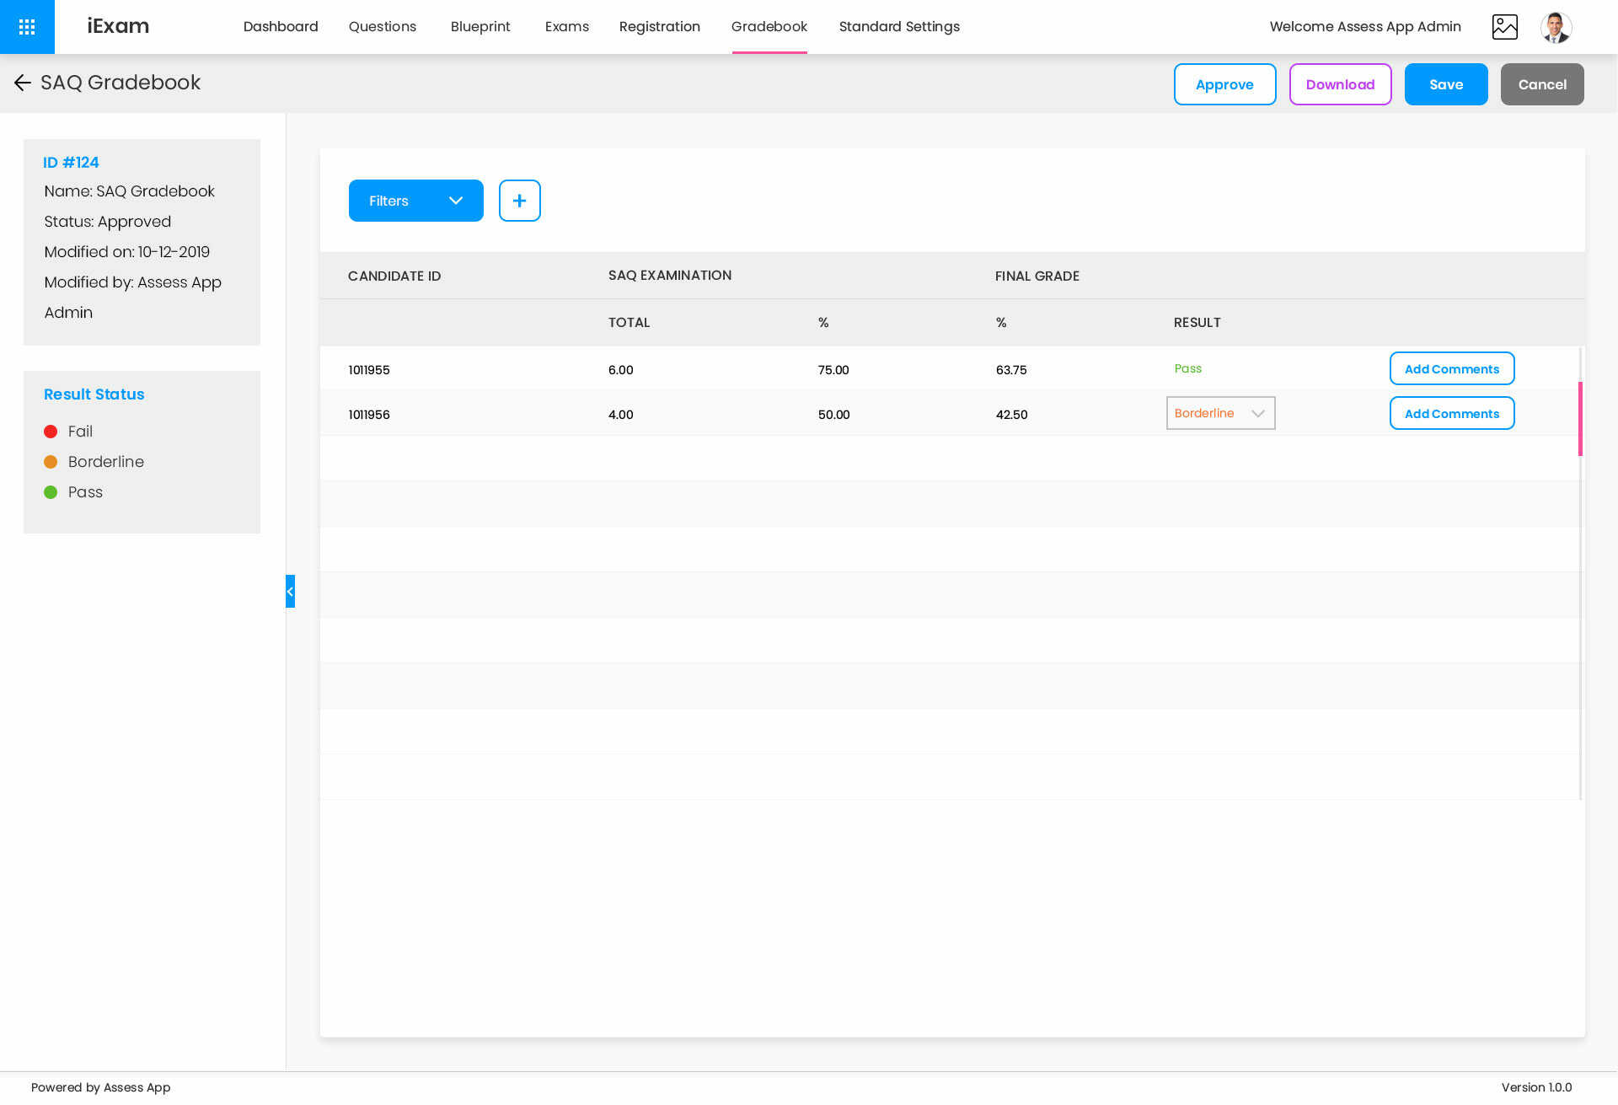The height and width of the screenshot is (1105, 1618).
Task: Open Borderline result dropdown for candidate 1011956
Action: [1220, 413]
